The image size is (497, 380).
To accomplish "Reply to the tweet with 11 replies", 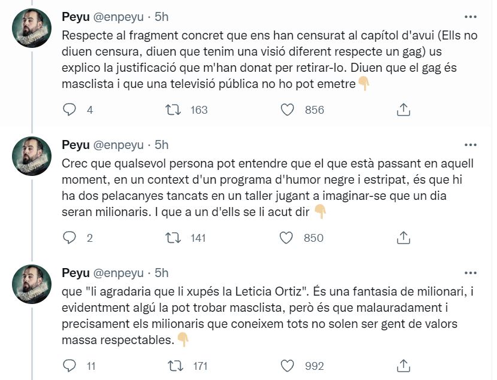I will [69, 366].
